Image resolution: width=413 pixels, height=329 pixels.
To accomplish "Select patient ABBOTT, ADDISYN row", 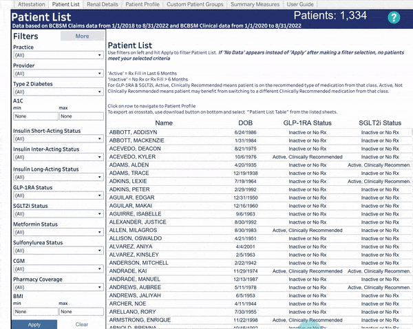I will (x=260, y=132).
